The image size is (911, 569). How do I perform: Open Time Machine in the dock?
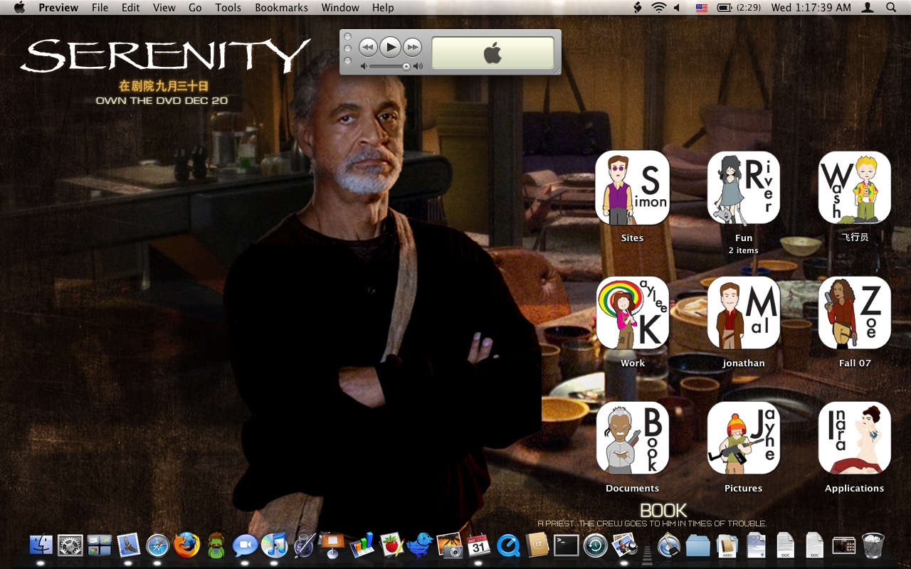pos(595,546)
